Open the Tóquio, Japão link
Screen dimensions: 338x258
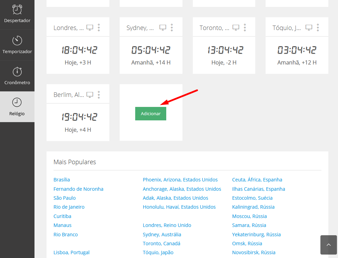point(158,252)
